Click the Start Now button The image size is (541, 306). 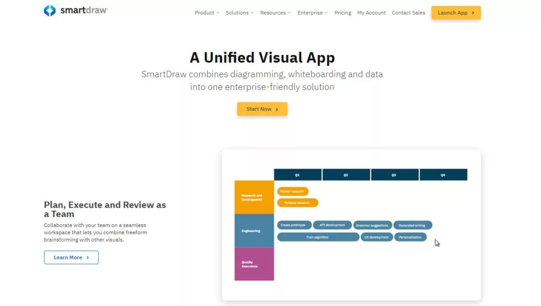tap(262, 109)
